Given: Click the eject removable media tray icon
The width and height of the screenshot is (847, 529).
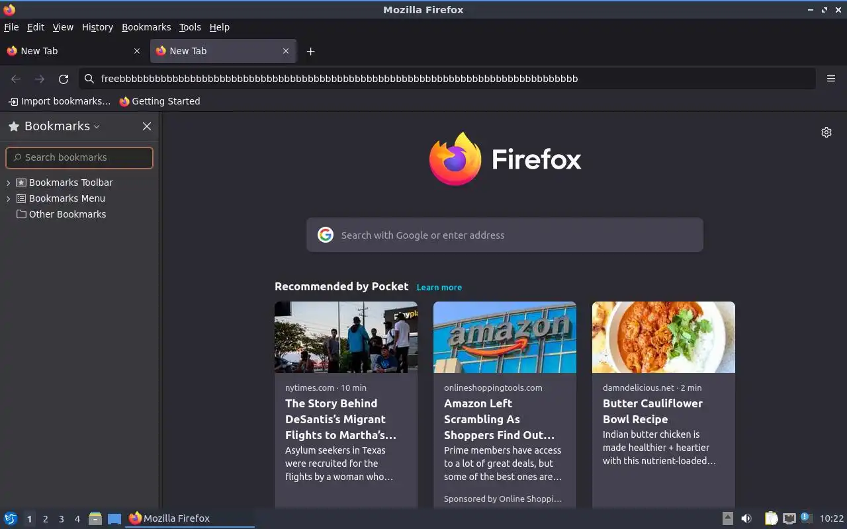Looking at the screenshot, I should point(727,518).
